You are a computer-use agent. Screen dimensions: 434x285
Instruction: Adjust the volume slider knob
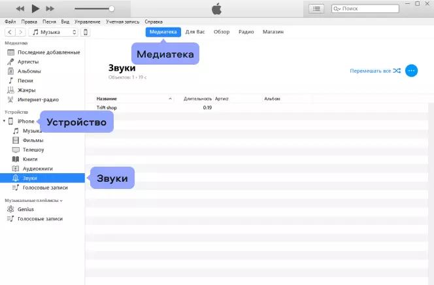click(x=112, y=9)
